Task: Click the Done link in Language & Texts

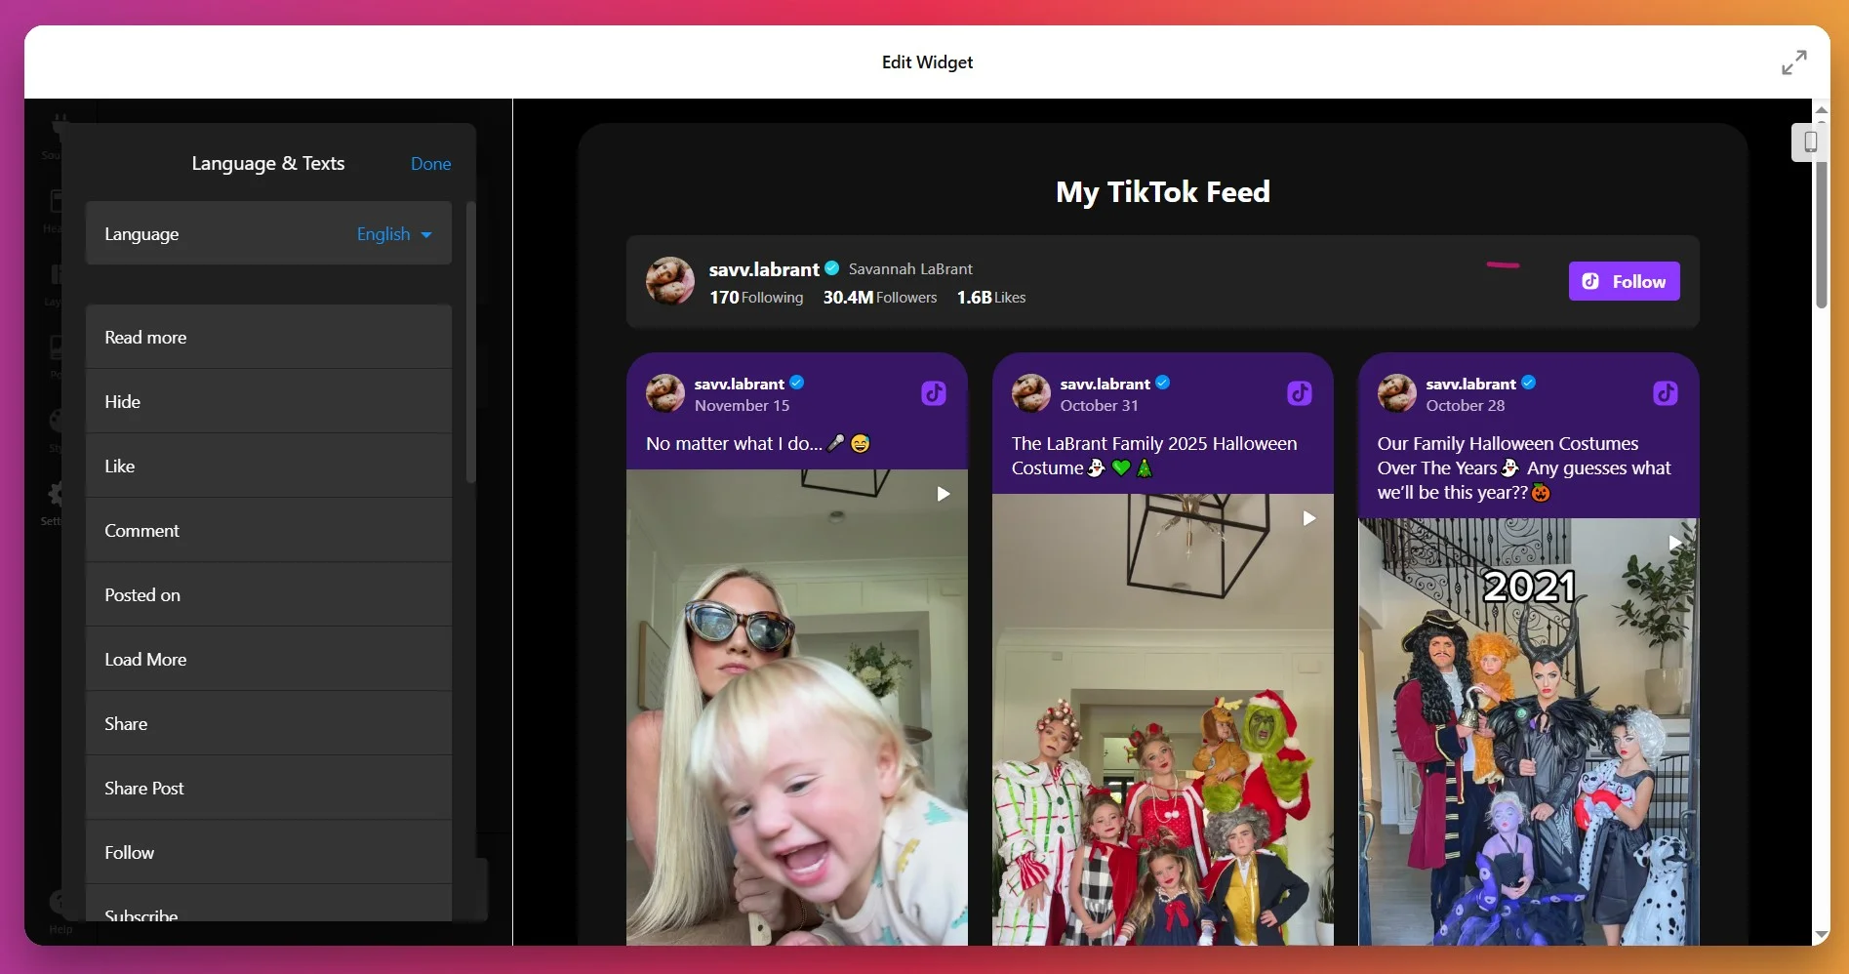Action: (430, 163)
